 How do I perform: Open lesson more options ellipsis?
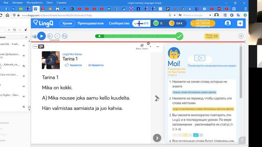158,47
